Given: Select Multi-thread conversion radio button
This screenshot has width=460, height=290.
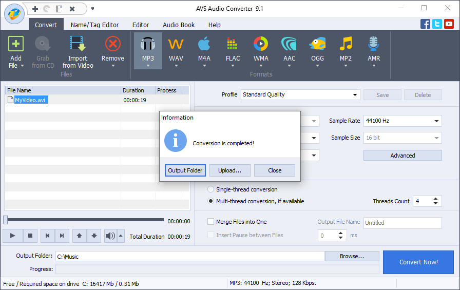Looking at the screenshot, I should tap(211, 201).
